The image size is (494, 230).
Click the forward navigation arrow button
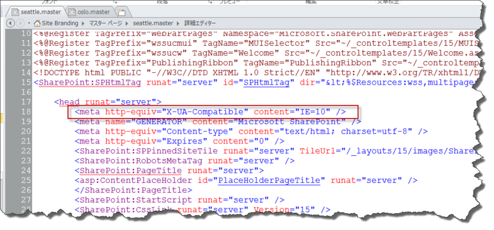pyautogui.click(x=20, y=23)
